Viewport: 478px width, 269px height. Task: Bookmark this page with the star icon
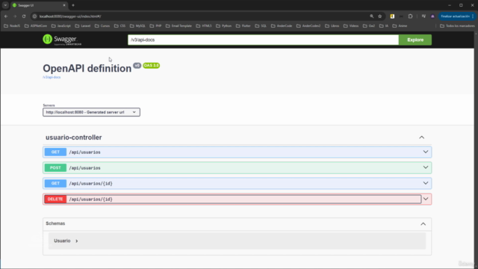(380, 16)
